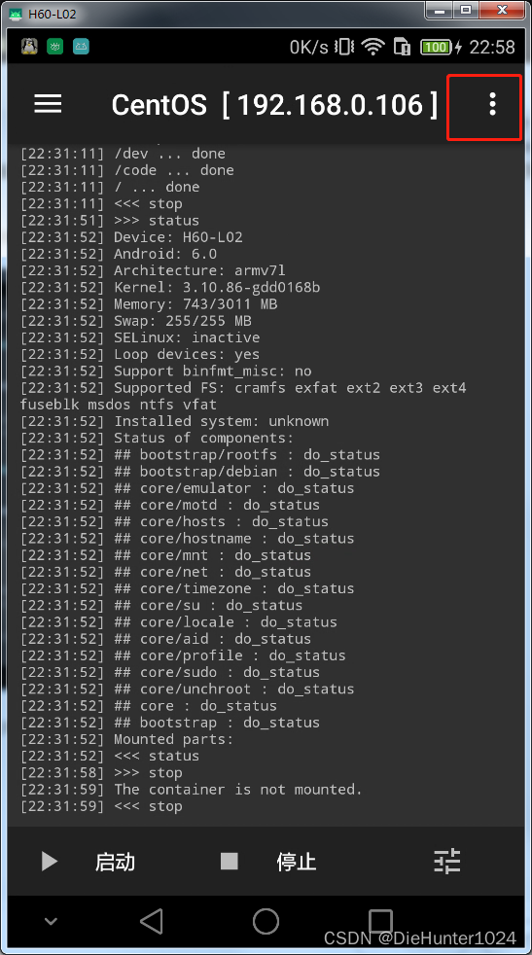Tap the play triangle start icon

pos(50,862)
